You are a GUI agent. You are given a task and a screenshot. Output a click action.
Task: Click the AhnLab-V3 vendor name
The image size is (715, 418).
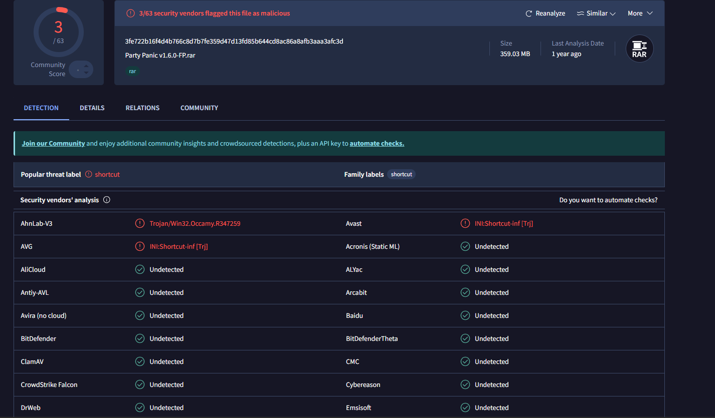(37, 223)
